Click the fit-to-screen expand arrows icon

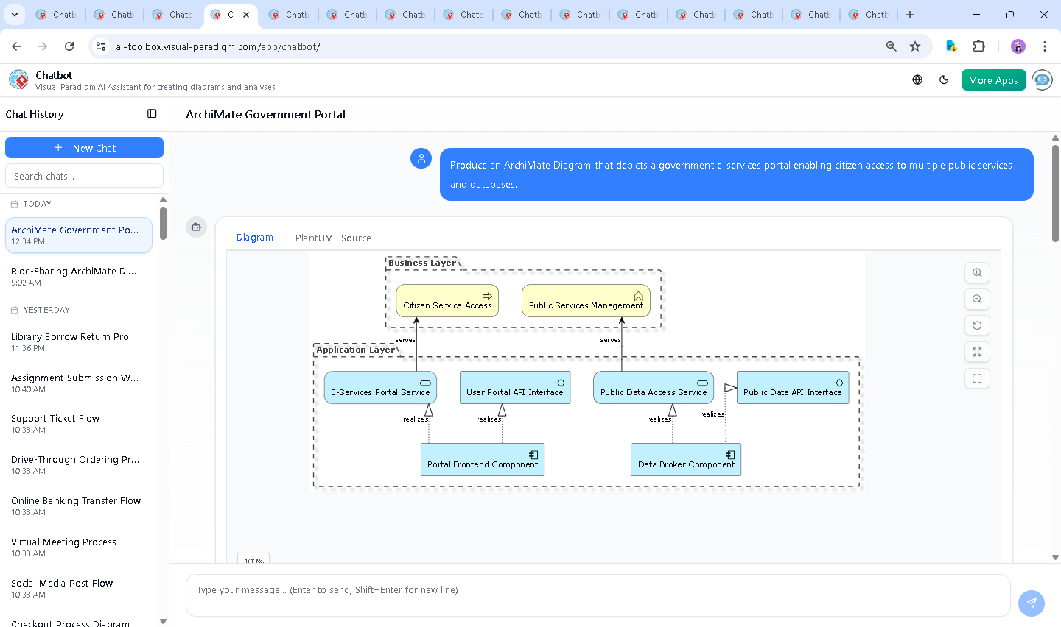(977, 352)
